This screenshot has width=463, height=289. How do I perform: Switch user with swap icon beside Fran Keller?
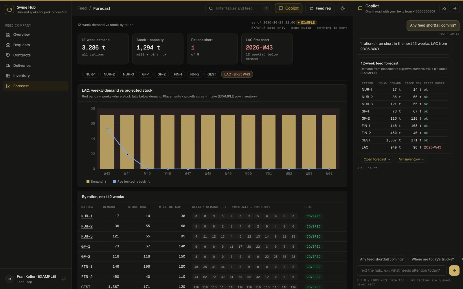click(x=64, y=279)
